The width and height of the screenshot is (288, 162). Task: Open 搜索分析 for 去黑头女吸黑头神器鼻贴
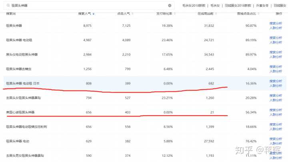(x=276, y=96)
